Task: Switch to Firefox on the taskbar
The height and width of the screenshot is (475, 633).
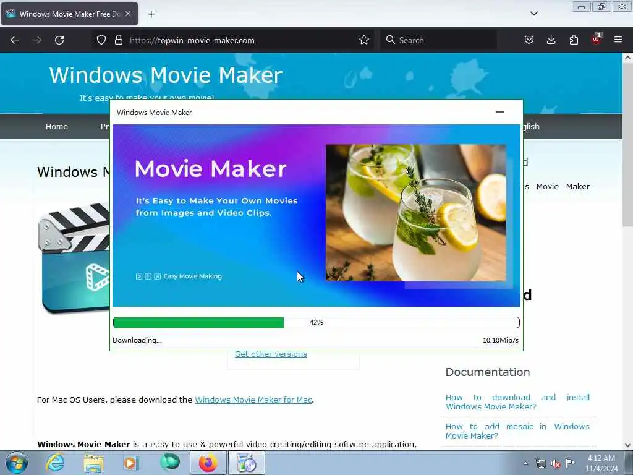Action: pyautogui.click(x=208, y=463)
